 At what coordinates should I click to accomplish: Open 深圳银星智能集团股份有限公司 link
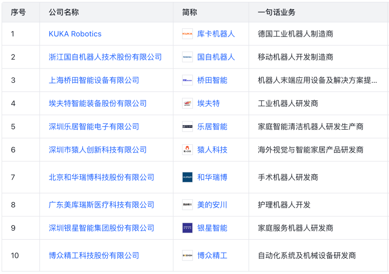pyautogui.click(x=101, y=228)
